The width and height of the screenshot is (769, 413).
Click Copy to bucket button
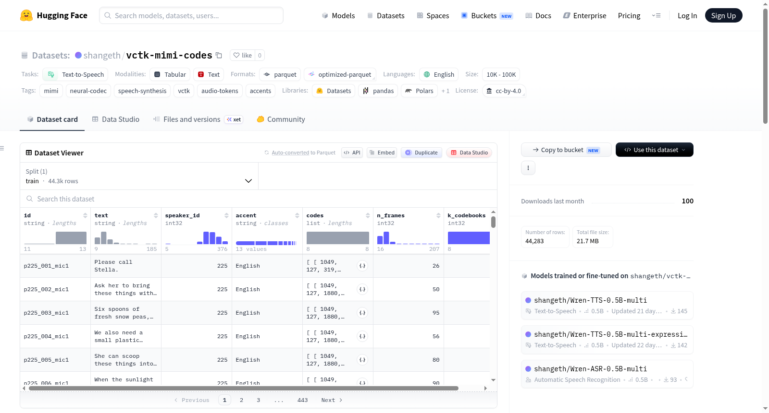[x=566, y=150]
